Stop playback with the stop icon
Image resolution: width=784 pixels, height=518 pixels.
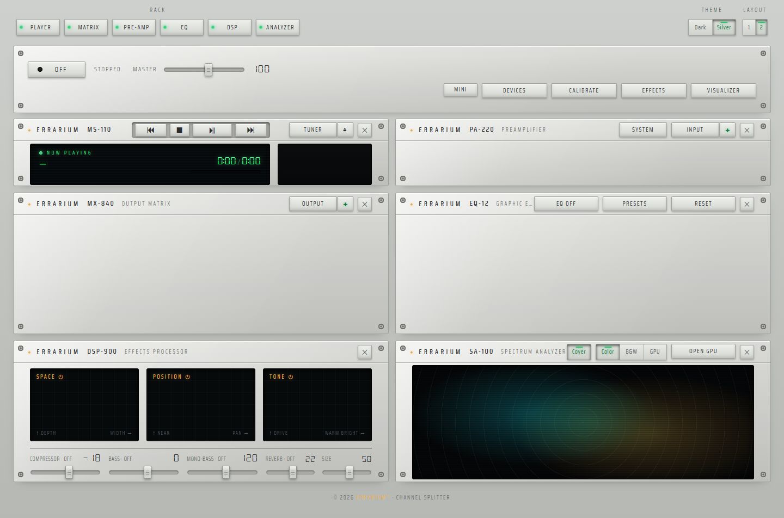[180, 130]
